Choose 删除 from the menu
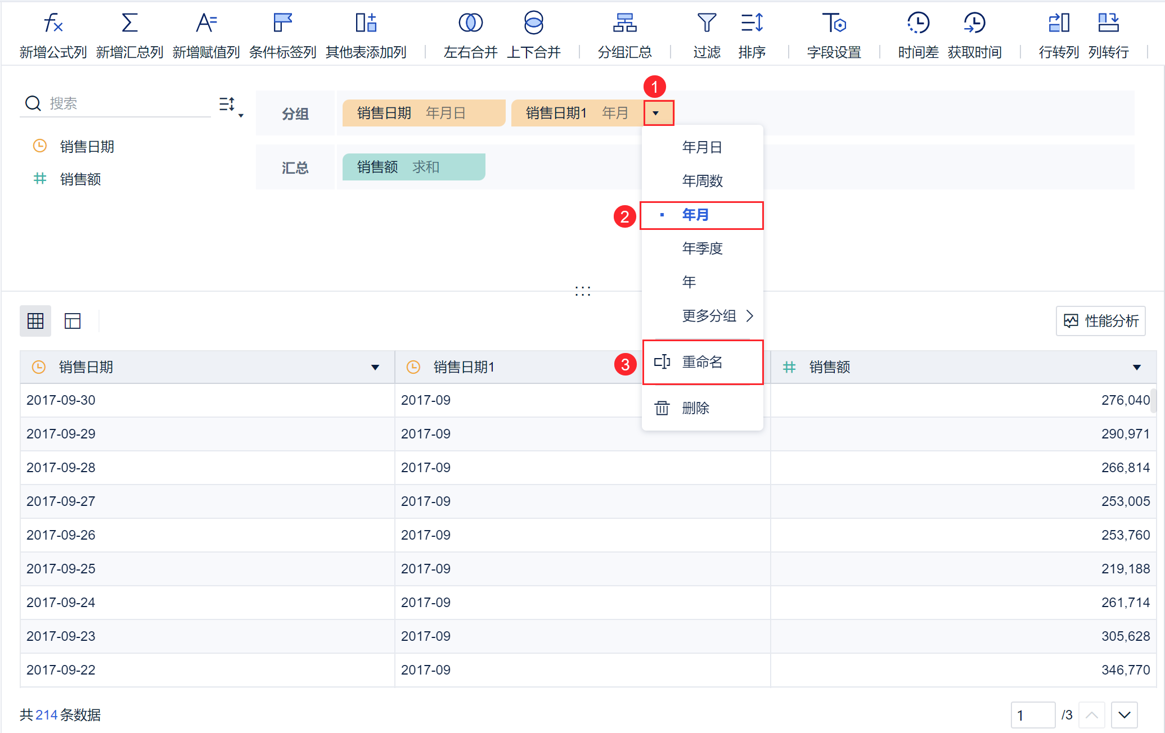The height and width of the screenshot is (733, 1165). click(695, 408)
